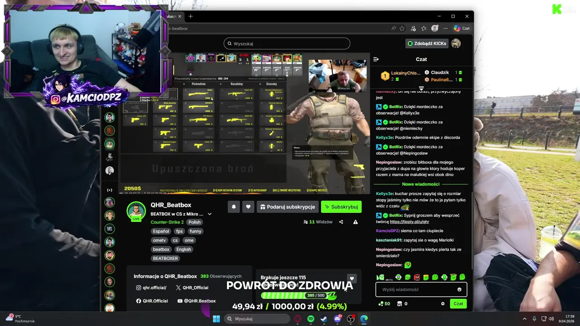Open read aloud icon in address bar

[x=393, y=28]
